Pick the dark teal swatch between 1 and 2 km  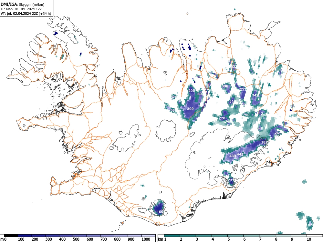172,236
